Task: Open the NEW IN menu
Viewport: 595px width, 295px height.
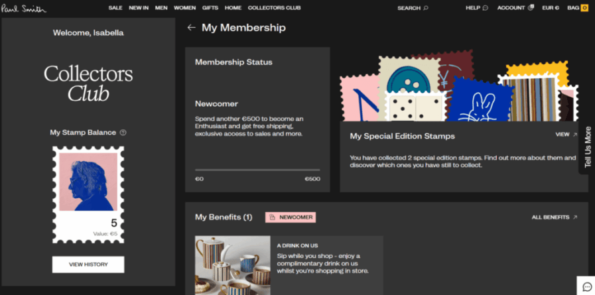Action: 139,8
